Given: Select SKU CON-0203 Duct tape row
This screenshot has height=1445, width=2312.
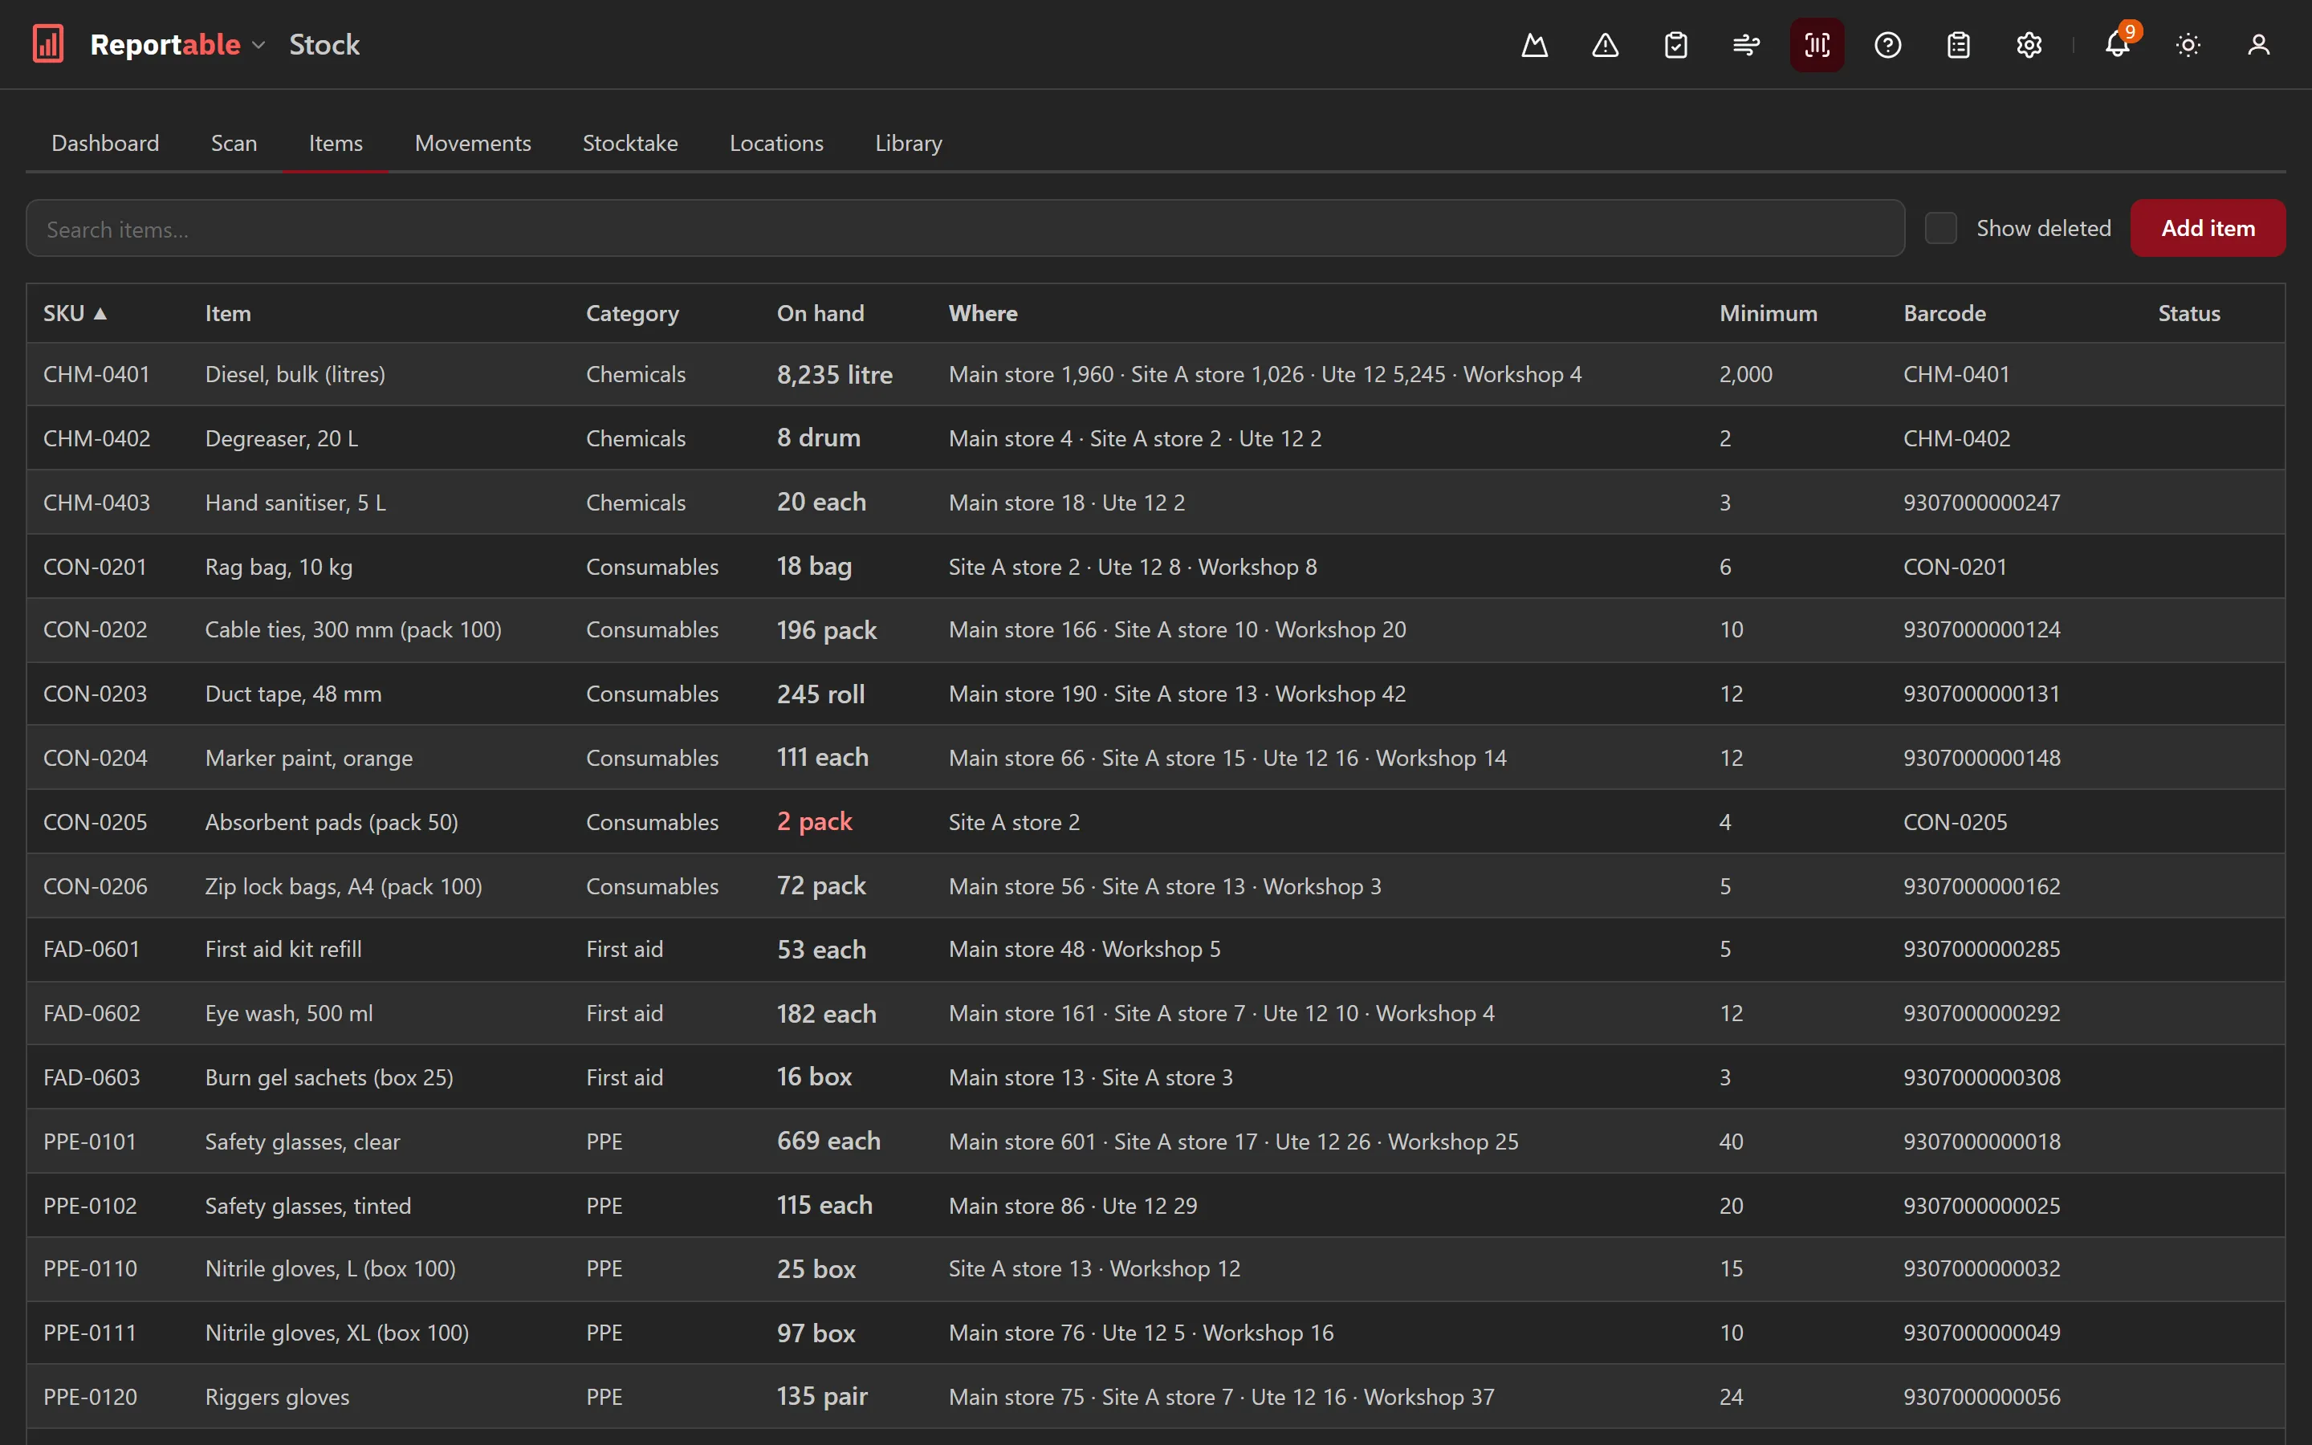Looking at the screenshot, I should 1156,694.
